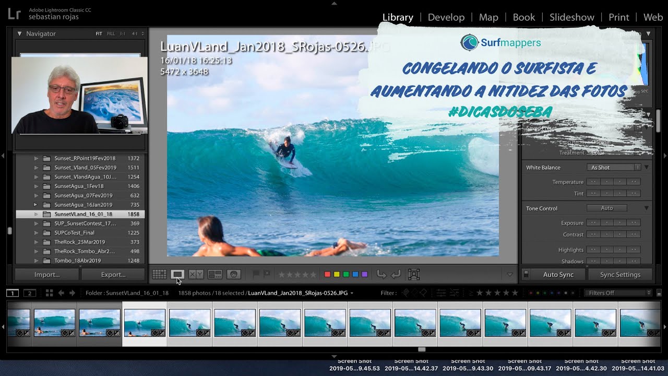The image size is (668, 376).
Task: Expand the SunsetAgua_16Jan2019 folder triangle
Action: (x=35, y=205)
